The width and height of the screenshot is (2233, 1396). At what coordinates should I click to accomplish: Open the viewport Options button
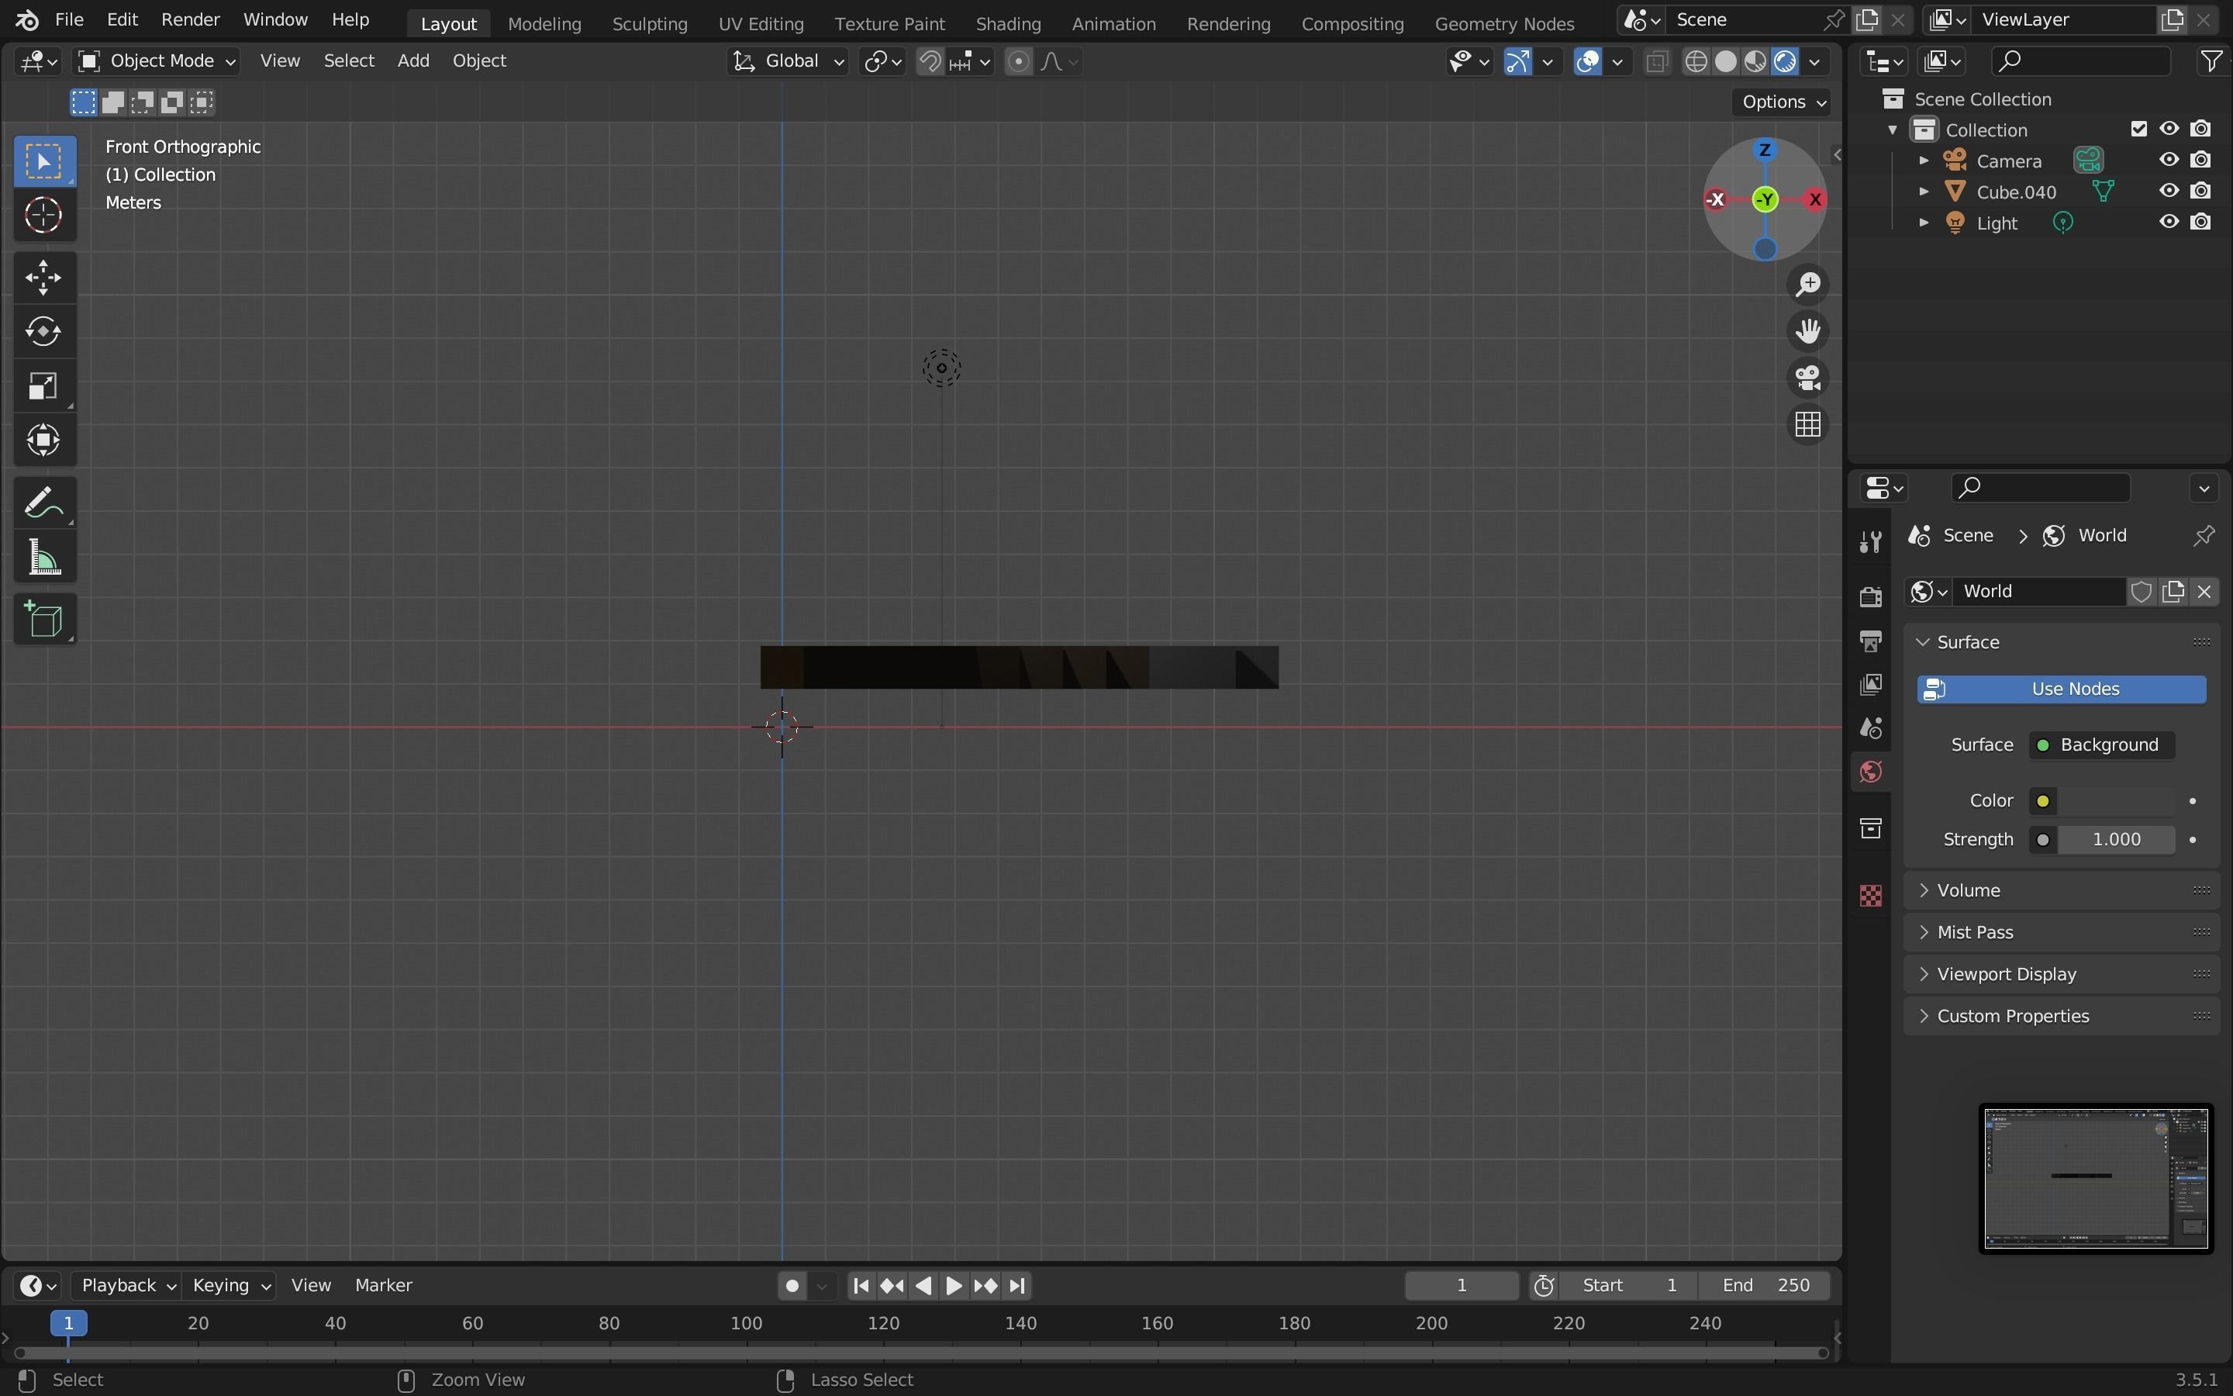(1783, 102)
